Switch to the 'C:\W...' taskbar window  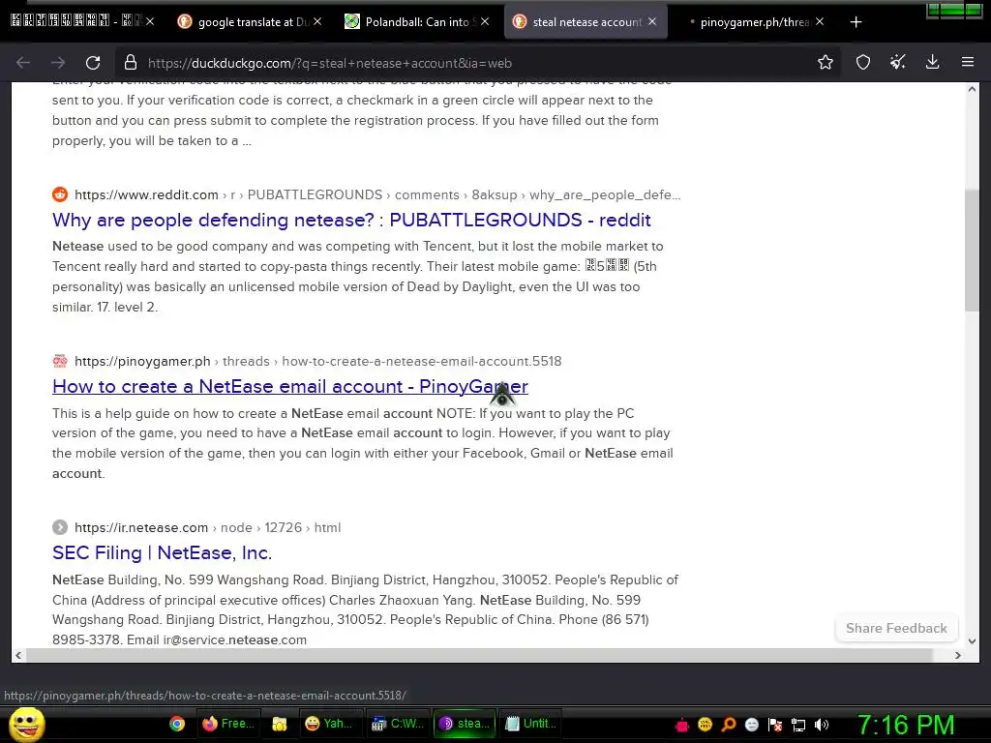point(398,724)
